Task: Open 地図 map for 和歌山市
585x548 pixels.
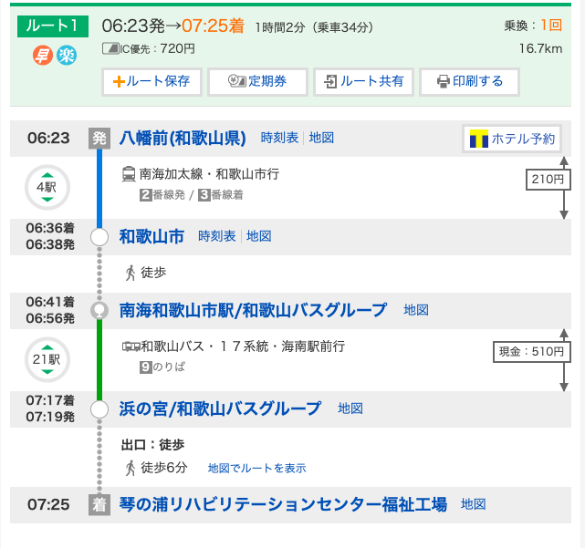Action: (x=258, y=236)
